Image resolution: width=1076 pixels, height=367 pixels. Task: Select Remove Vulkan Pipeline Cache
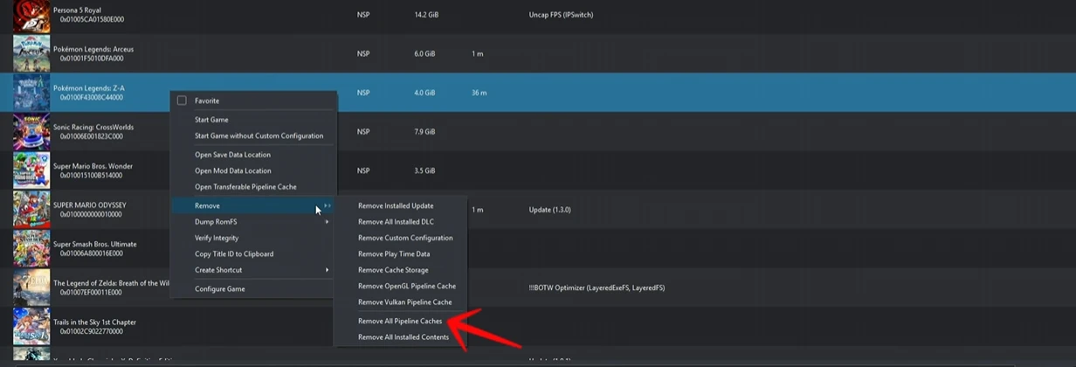(404, 302)
